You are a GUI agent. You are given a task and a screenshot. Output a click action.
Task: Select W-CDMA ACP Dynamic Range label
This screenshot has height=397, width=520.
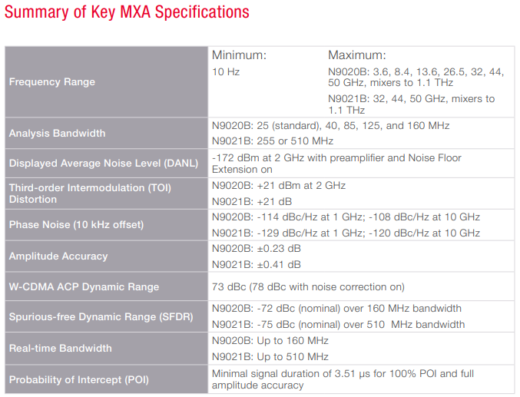pos(84,287)
